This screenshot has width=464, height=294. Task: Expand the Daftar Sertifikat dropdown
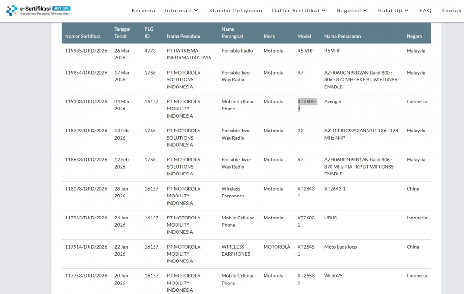click(299, 11)
